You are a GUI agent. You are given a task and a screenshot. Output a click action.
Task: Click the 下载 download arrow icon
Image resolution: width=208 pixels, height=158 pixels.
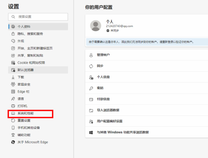coord(13,77)
